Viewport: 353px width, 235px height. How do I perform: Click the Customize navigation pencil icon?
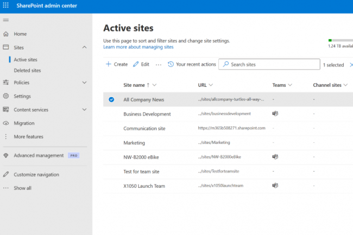[6, 175]
